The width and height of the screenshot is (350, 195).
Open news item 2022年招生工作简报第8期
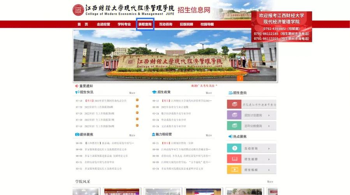99,113
